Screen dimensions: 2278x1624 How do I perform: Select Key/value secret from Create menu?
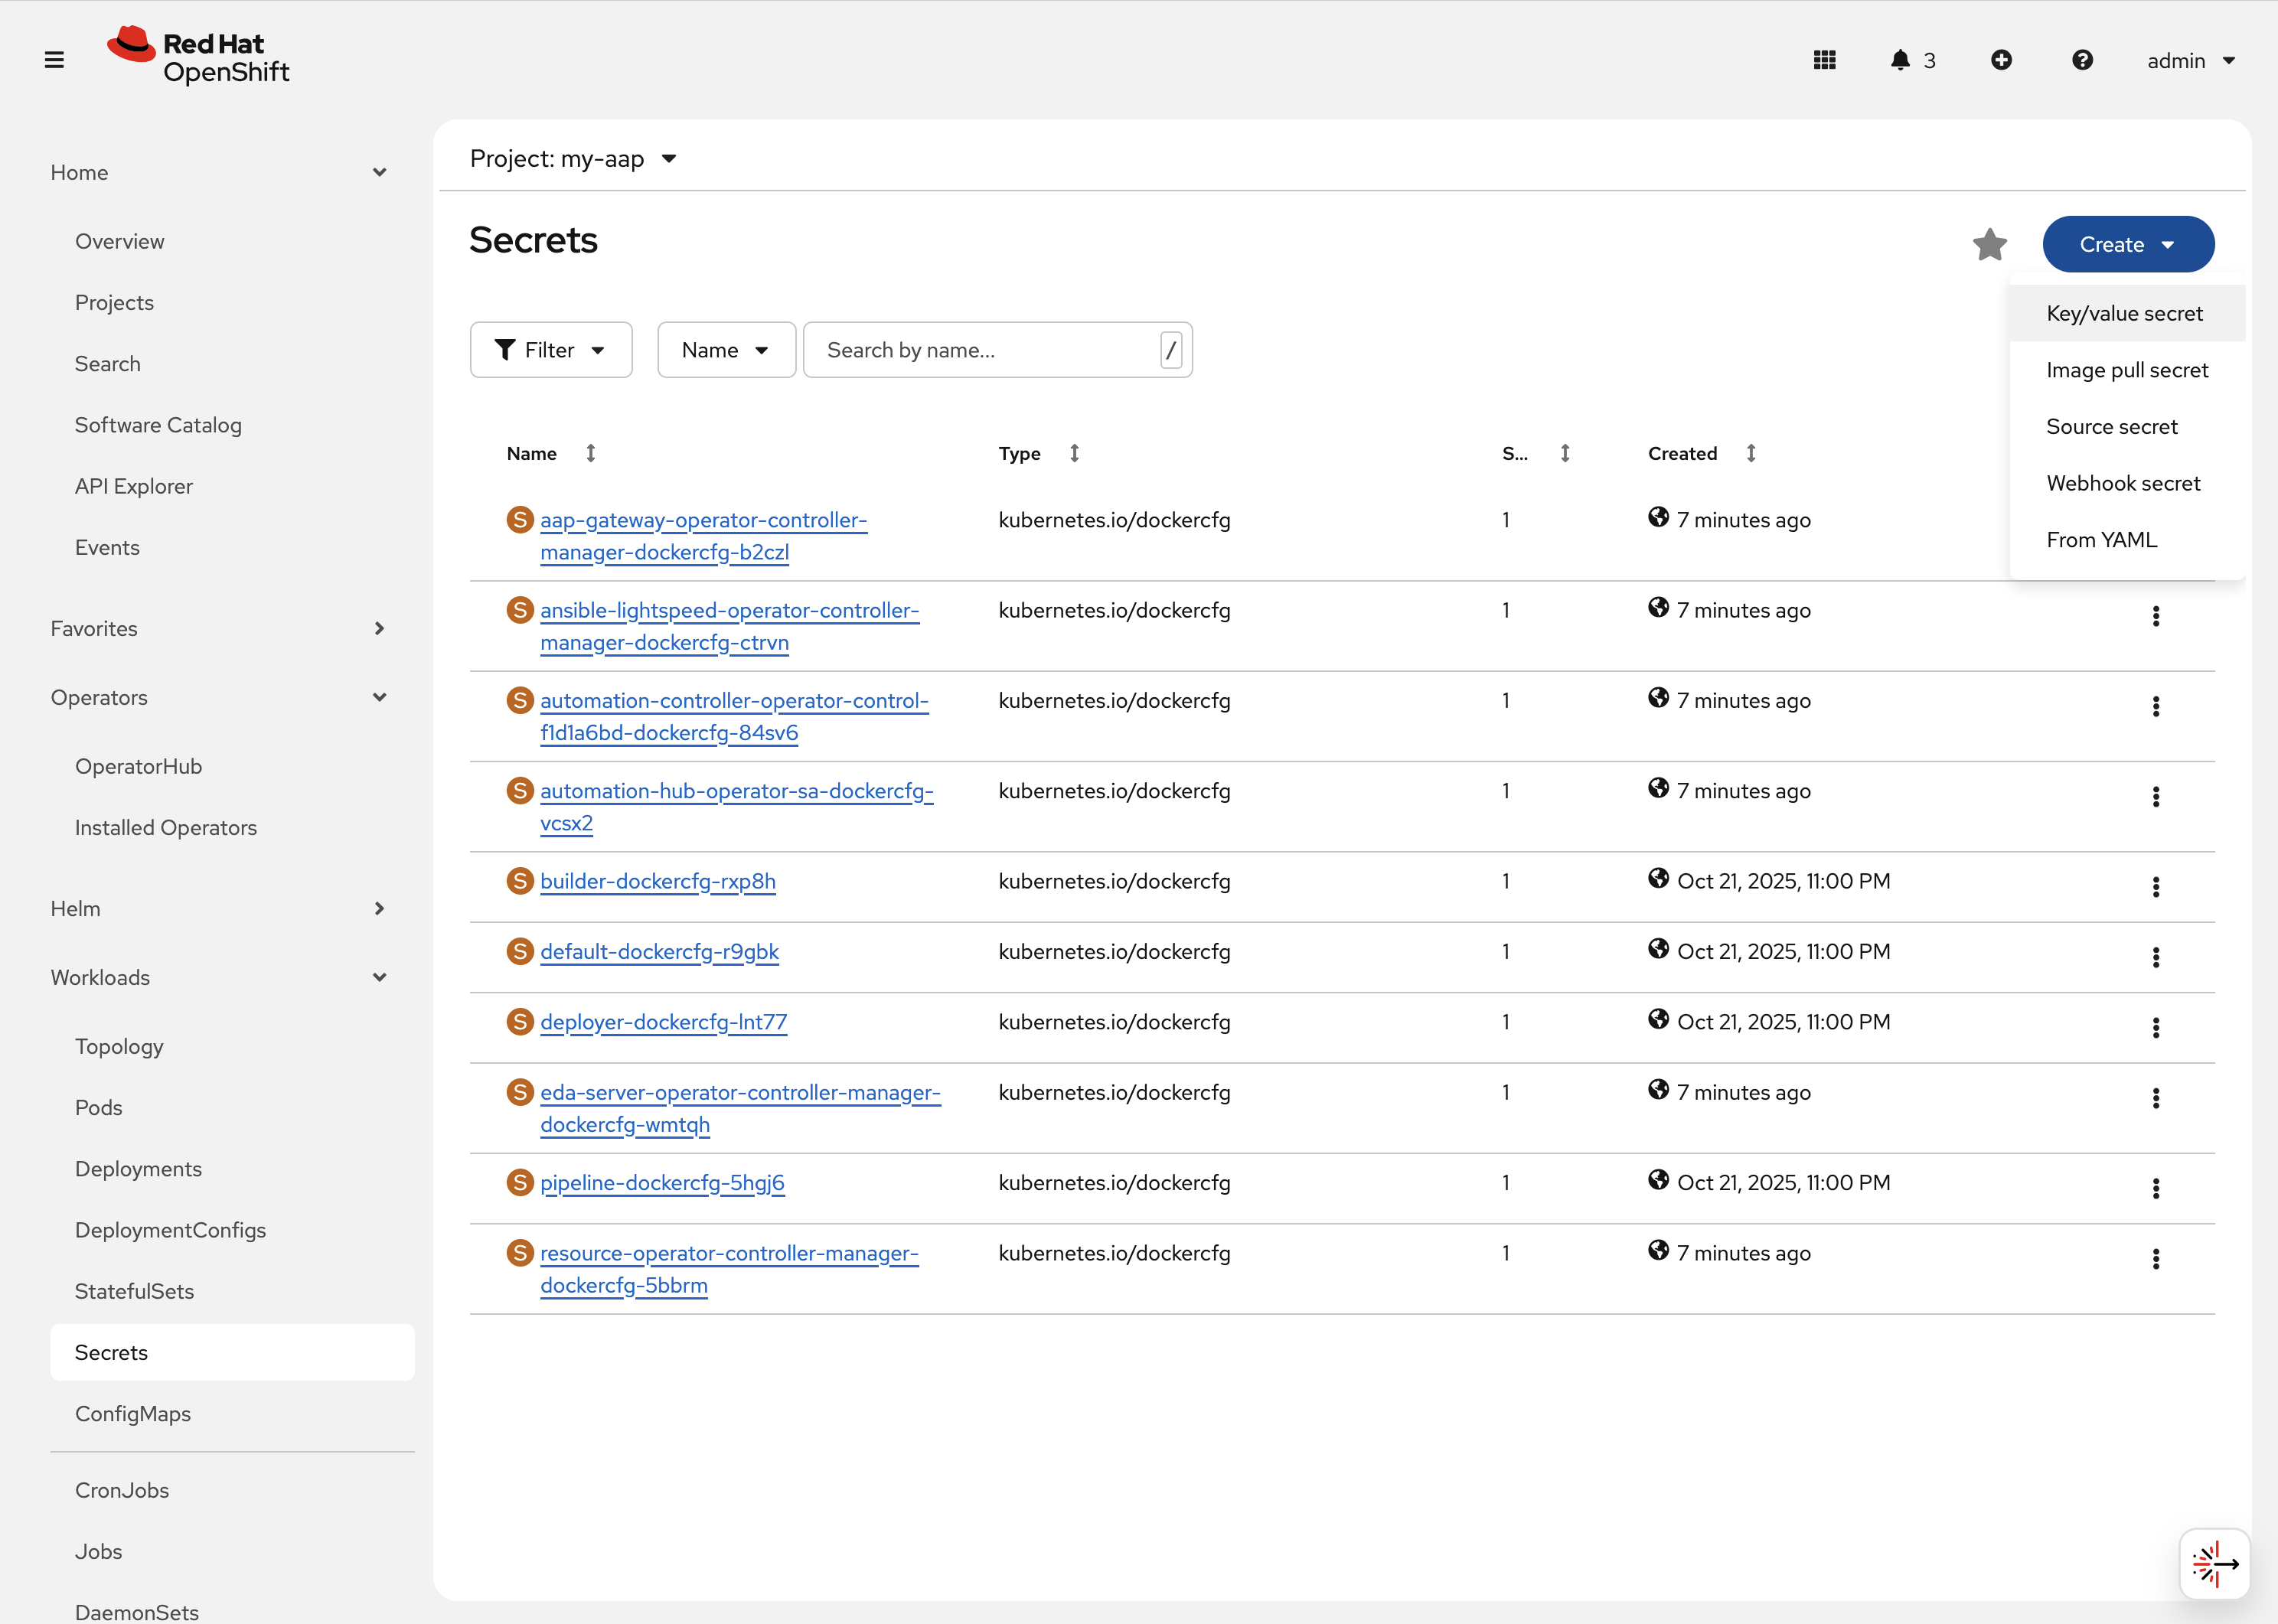[x=2124, y=313]
